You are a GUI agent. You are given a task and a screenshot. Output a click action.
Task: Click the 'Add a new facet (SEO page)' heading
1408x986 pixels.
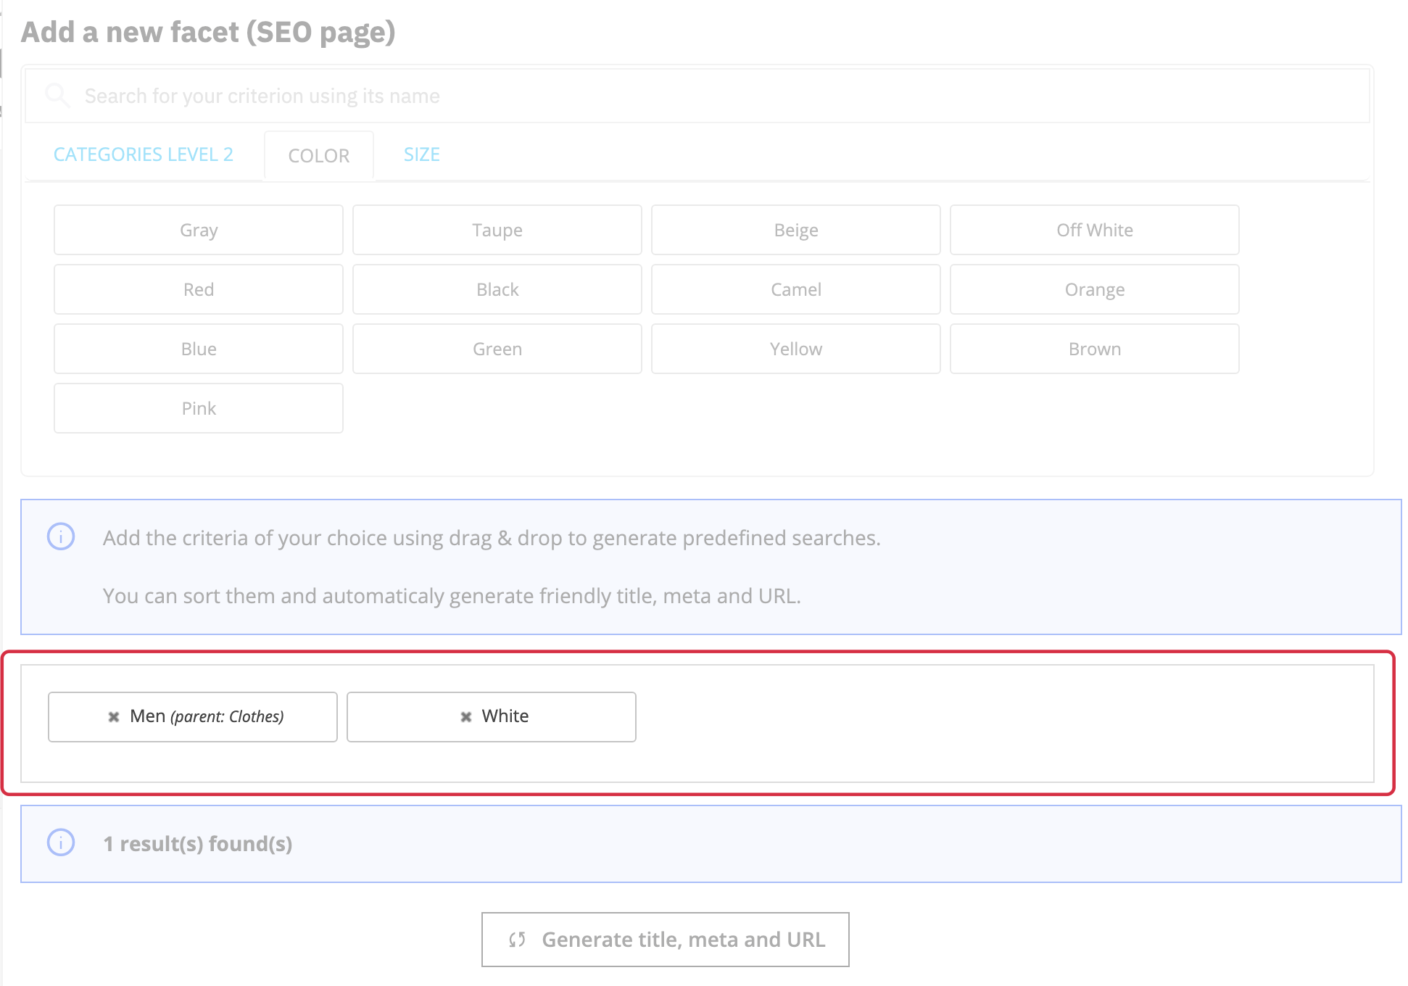(x=208, y=33)
